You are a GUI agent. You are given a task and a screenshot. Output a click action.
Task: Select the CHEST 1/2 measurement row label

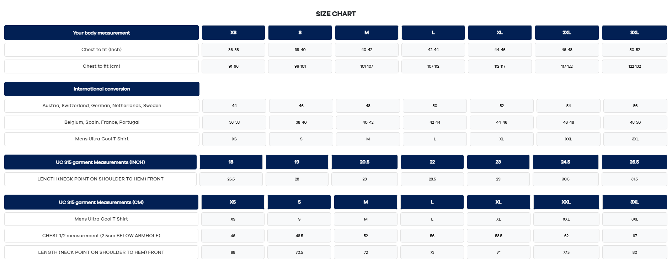point(101,236)
